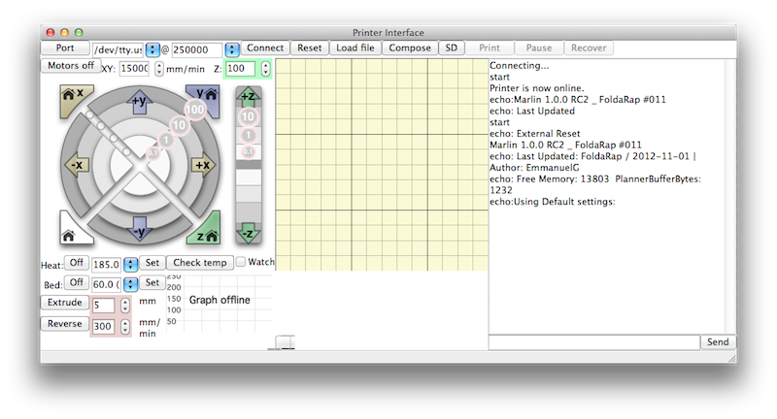Click the home X axis icon

pos(71,94)
